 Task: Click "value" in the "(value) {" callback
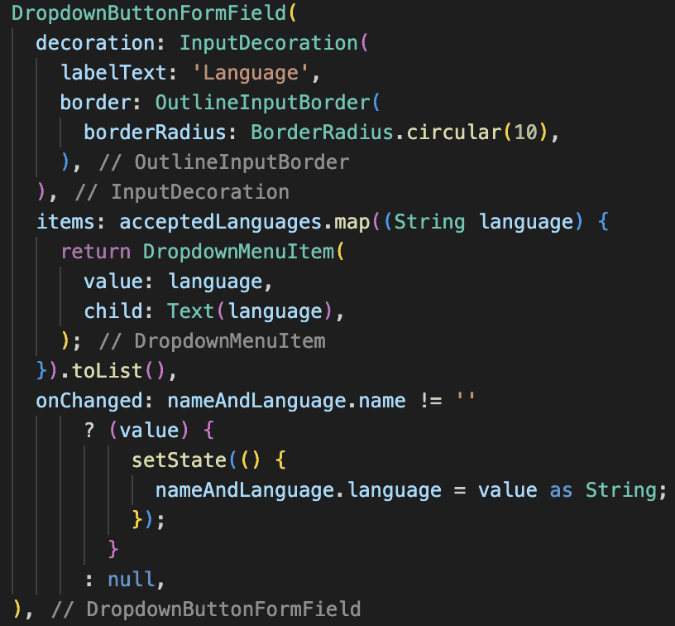pos(149,431)
